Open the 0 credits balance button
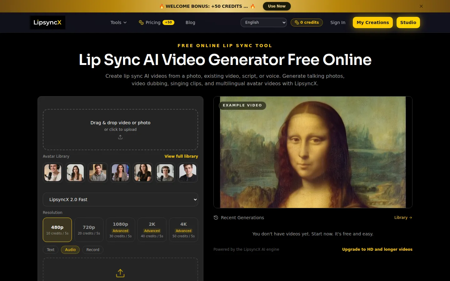Image resolution: width=450 pixels, height=281 pixels. 307,22
